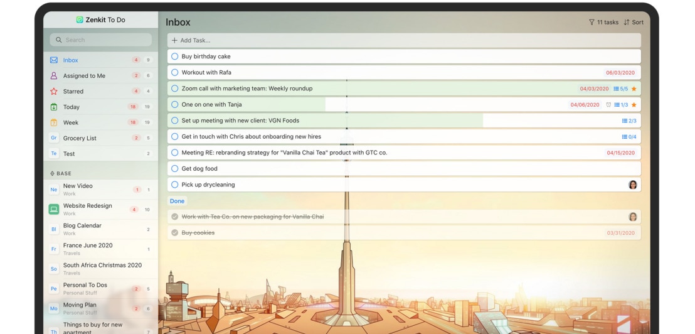This screenshot has height=334, width=695.
Task: Check off Get dog food task
Action: [x=175, y=169]
